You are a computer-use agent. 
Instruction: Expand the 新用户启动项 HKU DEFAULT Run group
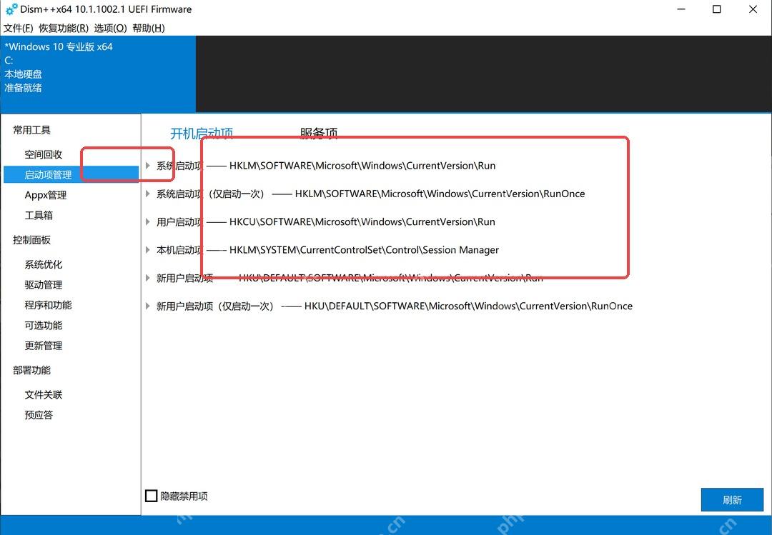click(148, 278)
